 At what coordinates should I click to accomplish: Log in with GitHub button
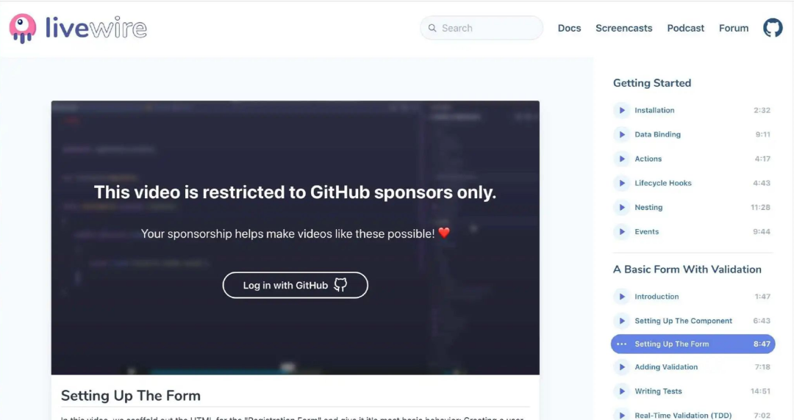(x=296, y=286)
